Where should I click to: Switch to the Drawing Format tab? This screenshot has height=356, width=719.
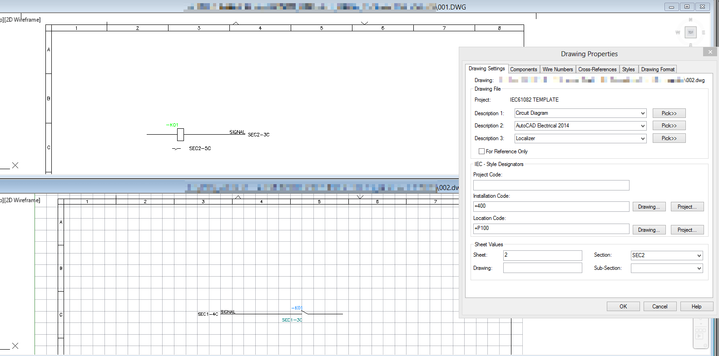pyautogui.click(x=658, y=69)
